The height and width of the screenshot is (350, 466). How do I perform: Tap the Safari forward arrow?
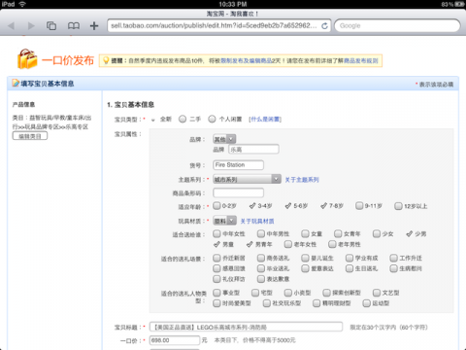[x=31, y=25]
